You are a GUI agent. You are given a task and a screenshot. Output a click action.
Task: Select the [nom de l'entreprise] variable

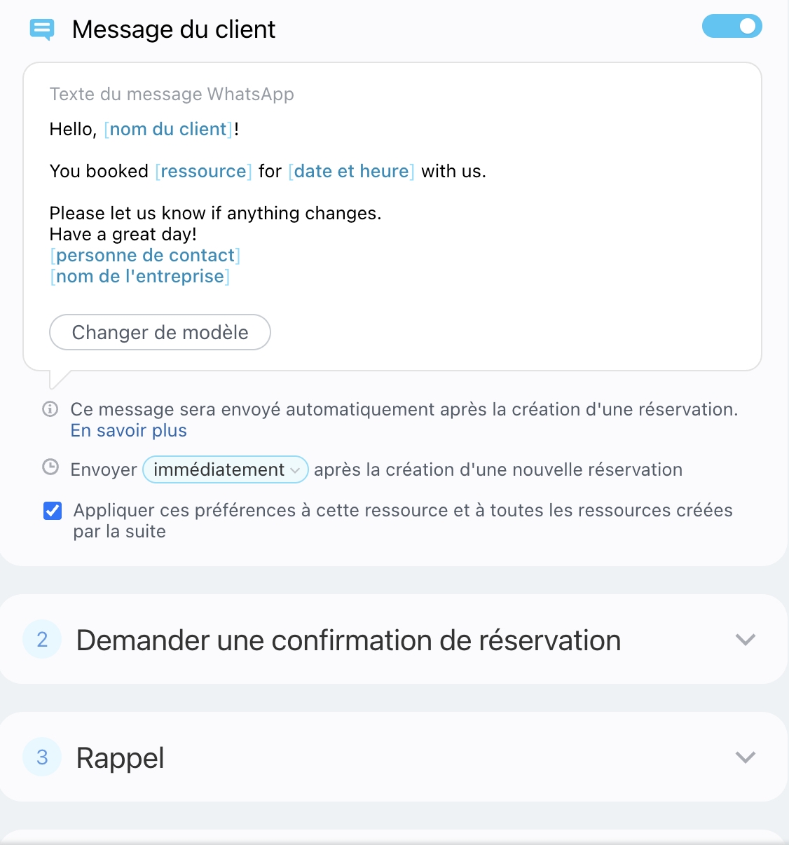[140, 277]
